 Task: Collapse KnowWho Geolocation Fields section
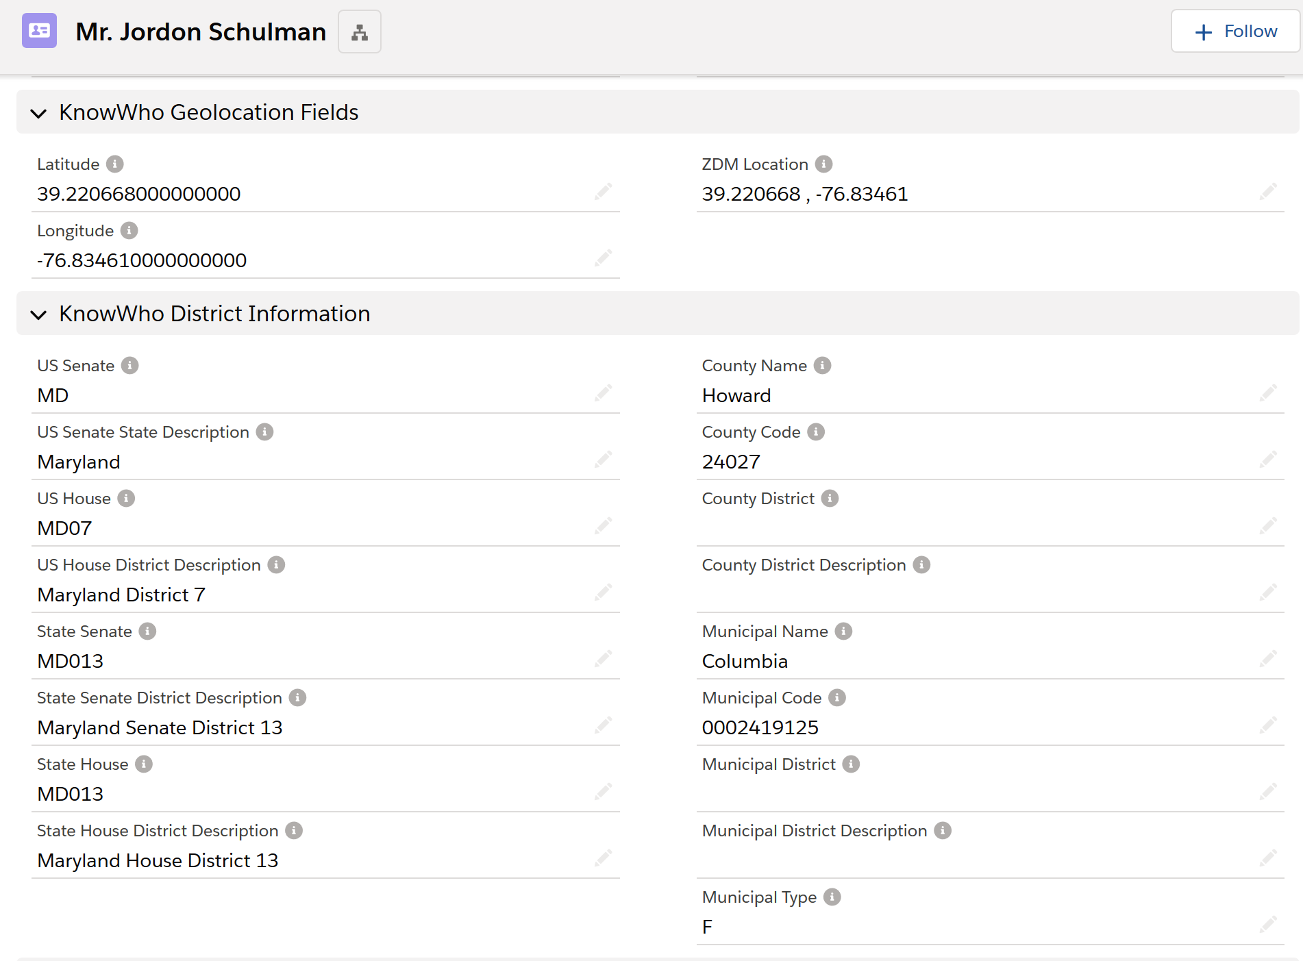click(39, 113)
